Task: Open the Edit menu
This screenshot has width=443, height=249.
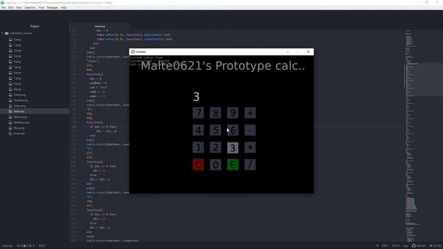Action: 11,8
